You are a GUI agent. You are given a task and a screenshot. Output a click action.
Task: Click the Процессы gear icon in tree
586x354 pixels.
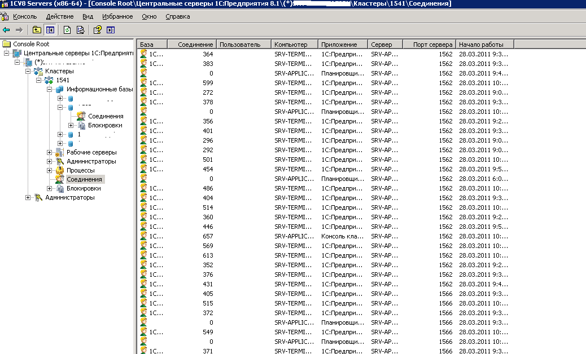point(59,170)
